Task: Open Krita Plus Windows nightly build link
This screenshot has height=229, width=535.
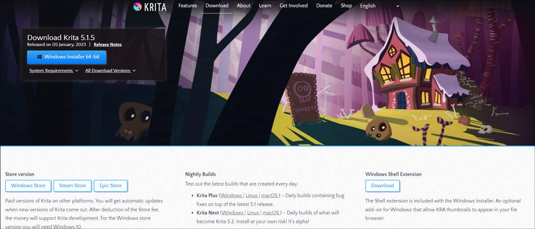Action: point(232,196)
